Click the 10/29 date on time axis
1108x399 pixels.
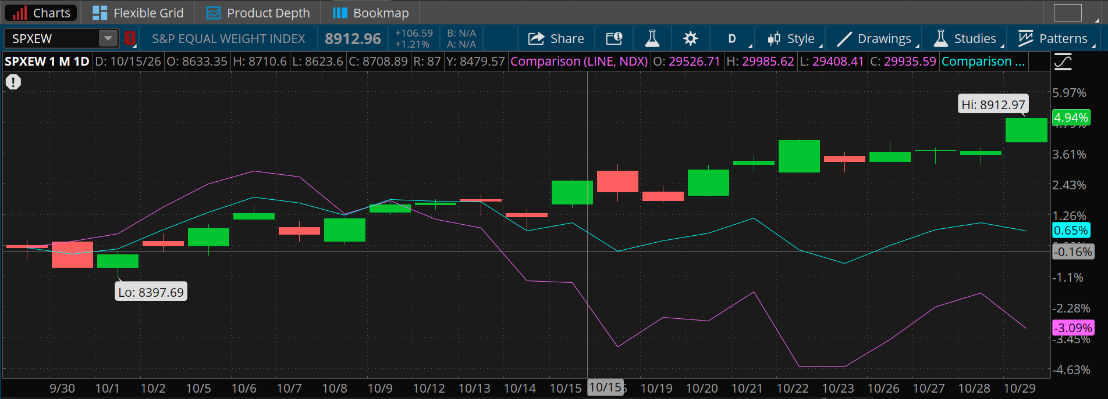point(1019,388)
